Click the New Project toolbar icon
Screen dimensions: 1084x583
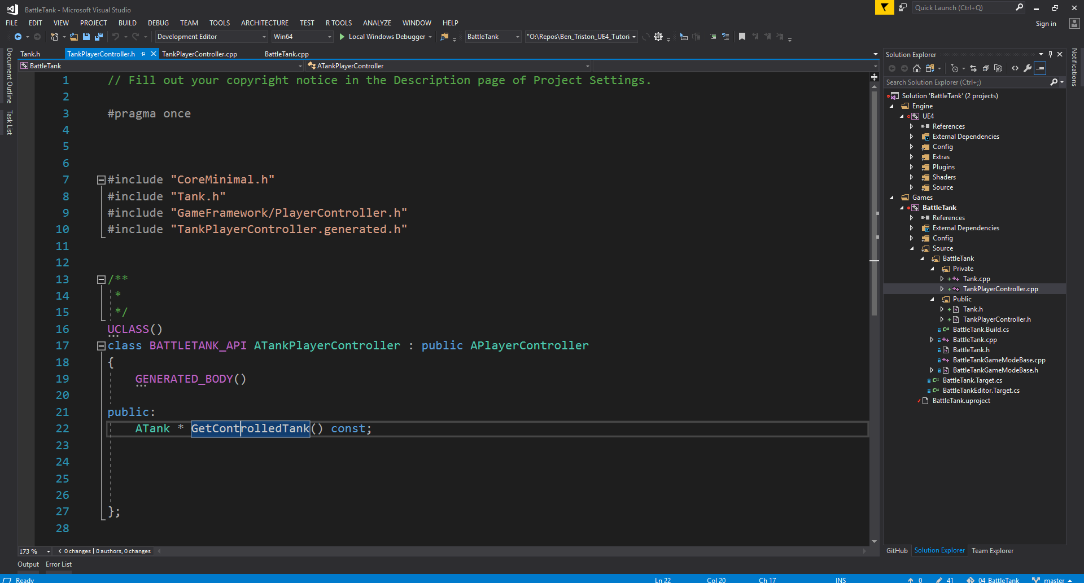point(54,37)
